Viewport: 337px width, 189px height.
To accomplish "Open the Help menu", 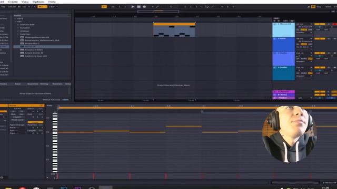I will pyautogui.click(x=52, y=2).
